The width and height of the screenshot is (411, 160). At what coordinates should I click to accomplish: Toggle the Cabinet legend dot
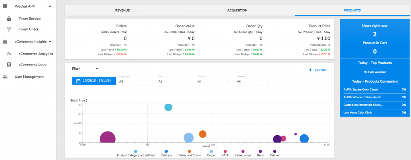[x=275, y=151]
